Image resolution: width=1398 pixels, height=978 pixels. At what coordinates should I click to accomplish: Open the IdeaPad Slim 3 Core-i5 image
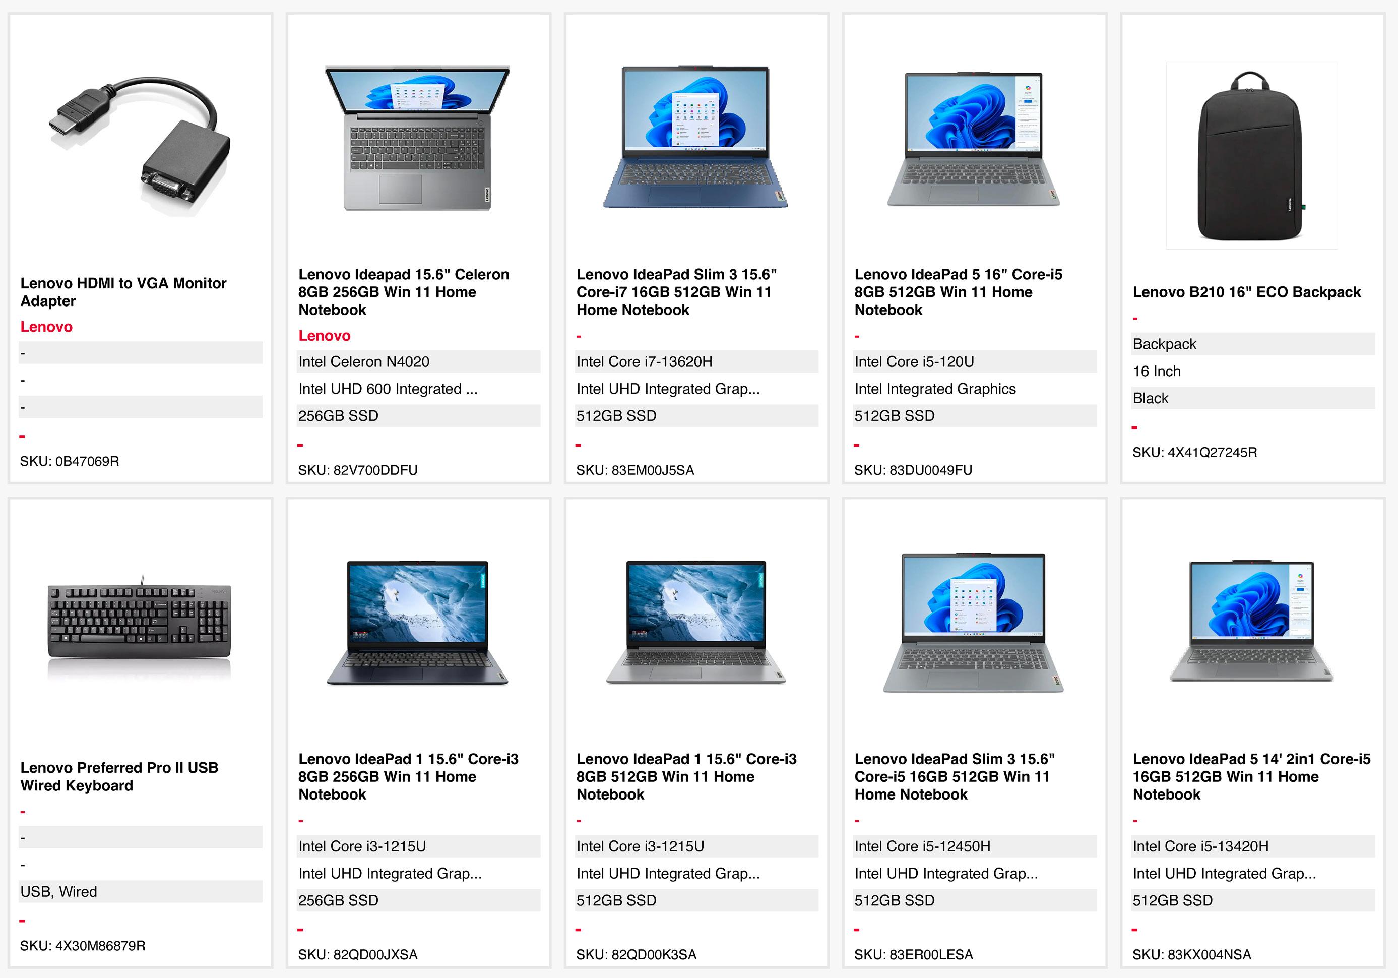[x=973, y=623]
